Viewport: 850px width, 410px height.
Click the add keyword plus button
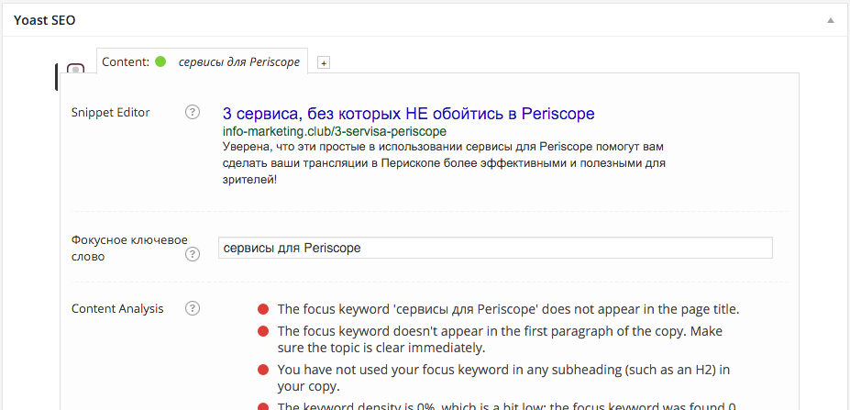point(323,62)
